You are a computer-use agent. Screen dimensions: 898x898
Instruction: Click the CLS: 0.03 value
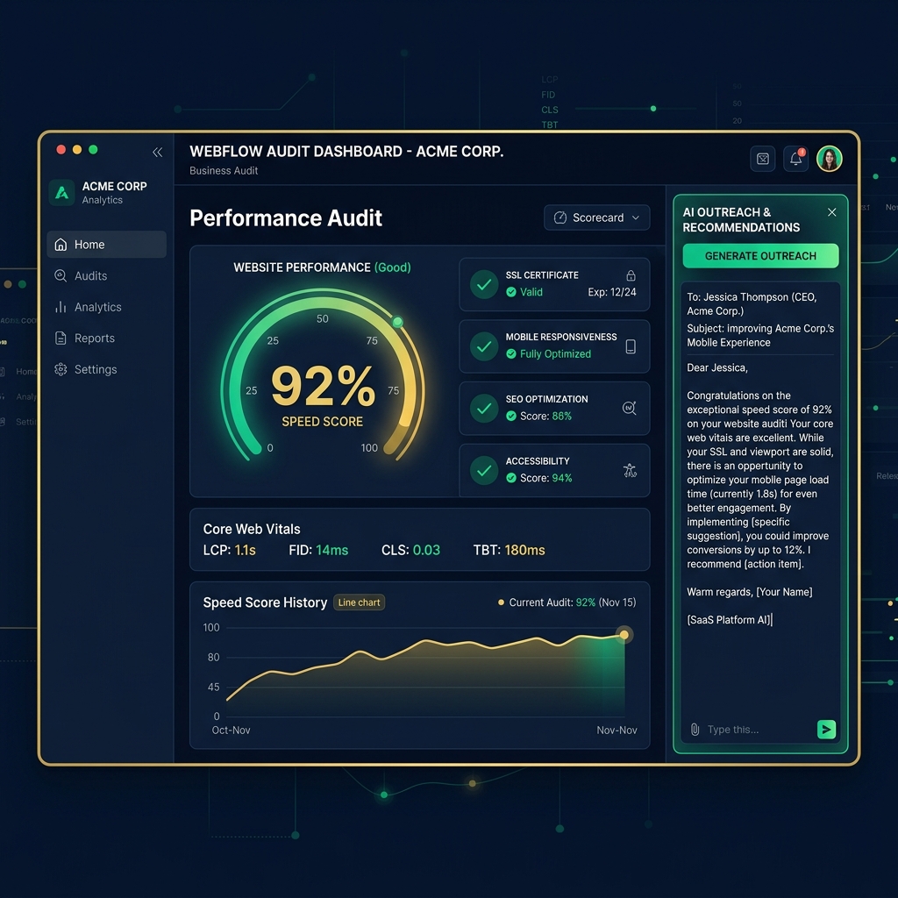[410, 551]
